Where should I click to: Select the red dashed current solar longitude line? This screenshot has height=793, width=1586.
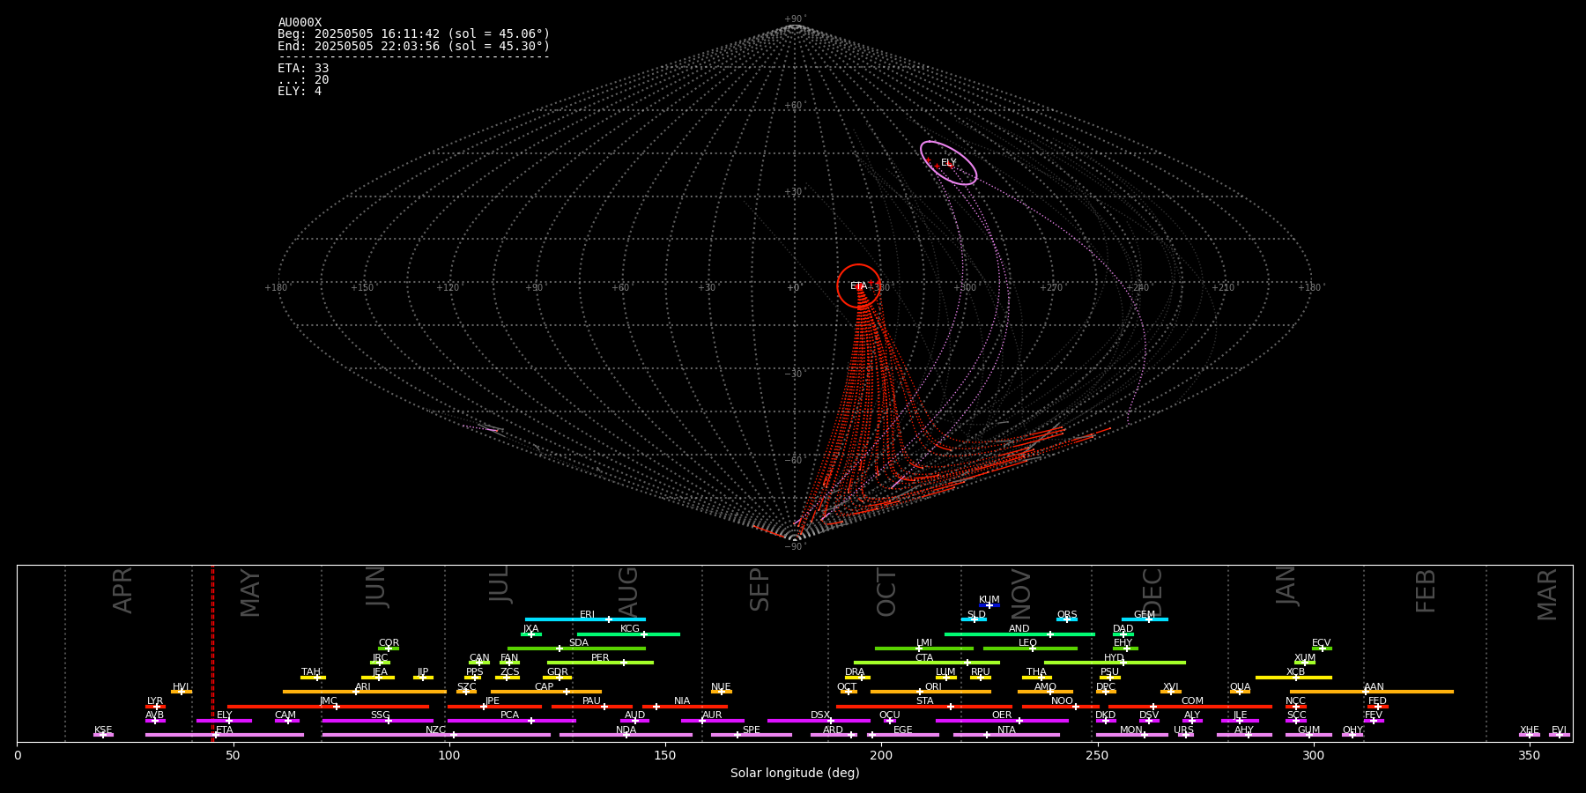(212, 653)
